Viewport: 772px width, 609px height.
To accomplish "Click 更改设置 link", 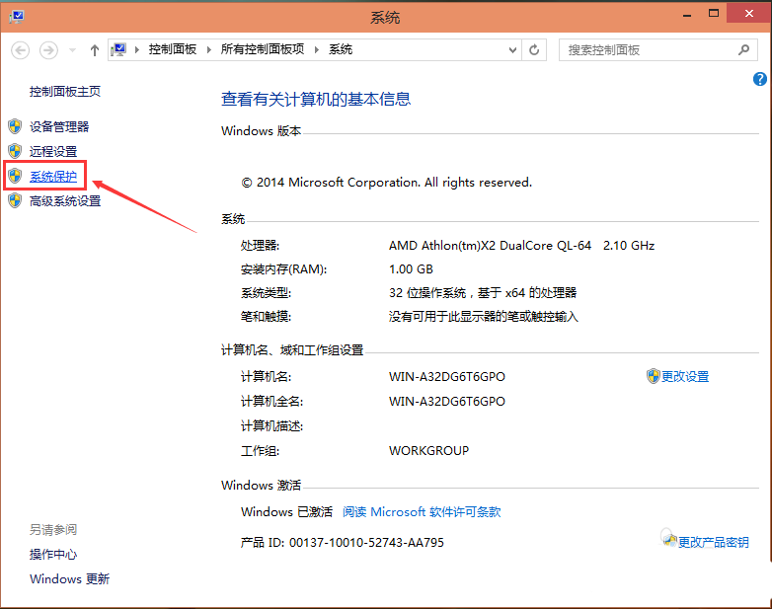I will click(x=685, y=377).
